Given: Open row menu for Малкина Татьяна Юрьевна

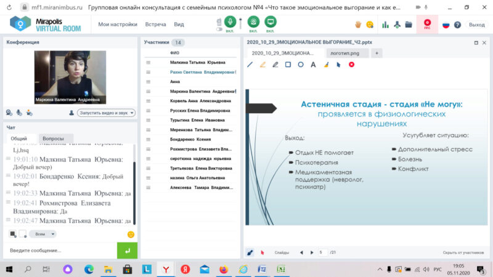Looking at the screenshot, I should point(148,63).
